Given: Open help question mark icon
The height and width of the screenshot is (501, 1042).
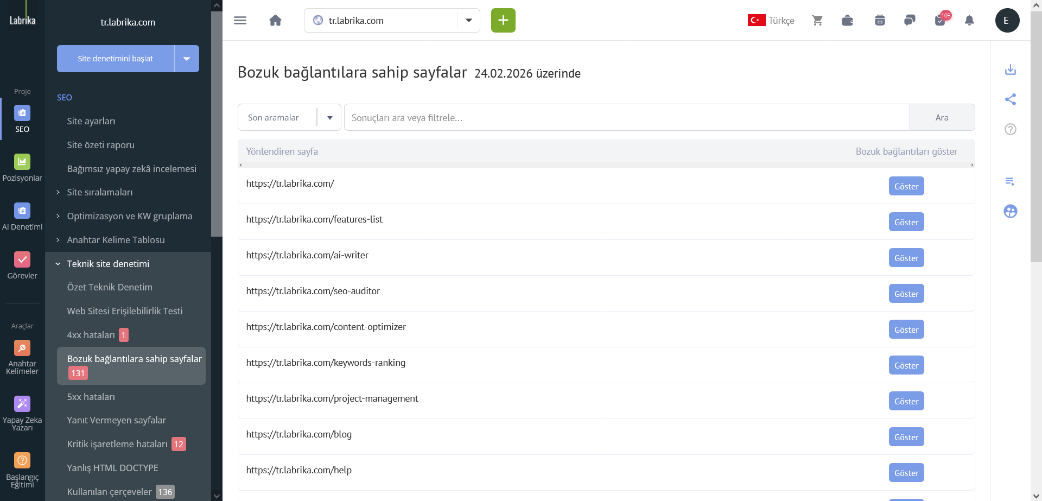Looking at the screenshot, I should [x=1010, y=129].
